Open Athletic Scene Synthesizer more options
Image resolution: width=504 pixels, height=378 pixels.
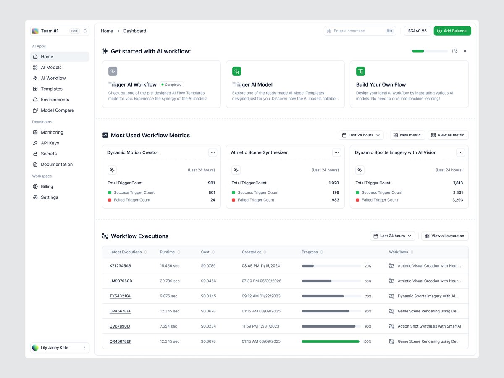pos(336,152)
